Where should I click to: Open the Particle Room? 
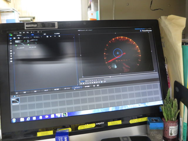point(11,46)
